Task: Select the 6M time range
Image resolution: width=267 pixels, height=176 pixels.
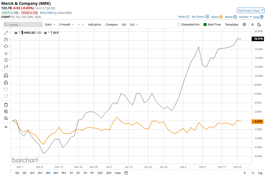Action: (x=56, y=173)
